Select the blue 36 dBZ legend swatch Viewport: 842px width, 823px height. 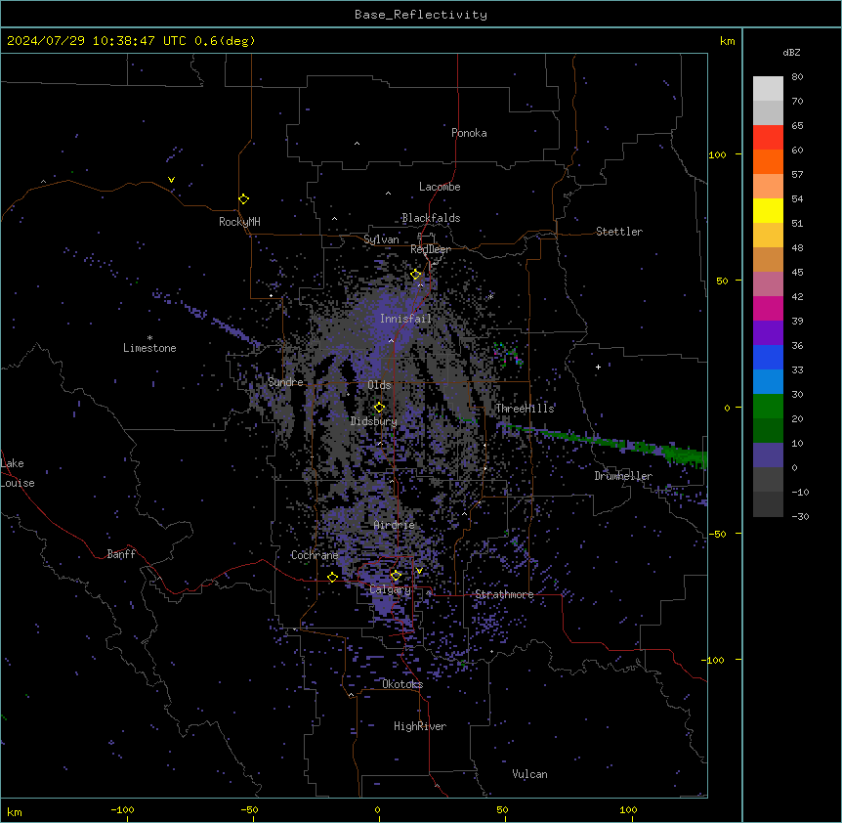[x=768, y=357]
